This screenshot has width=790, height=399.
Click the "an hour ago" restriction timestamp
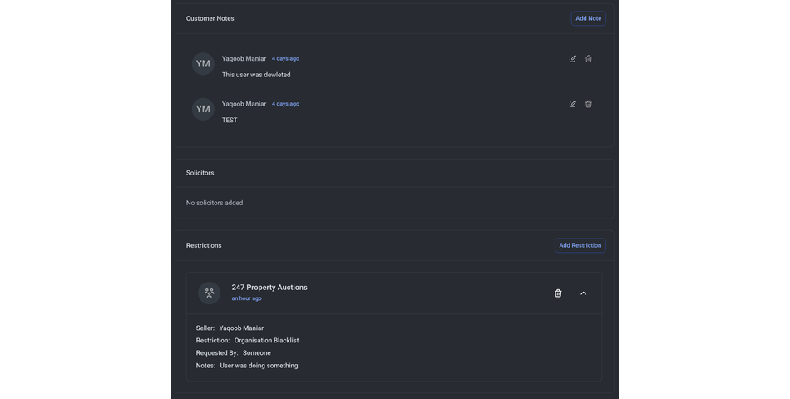coord(246,298)
